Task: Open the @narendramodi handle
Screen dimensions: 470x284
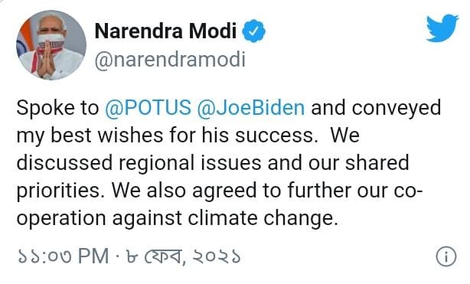Action: point(170,60)
